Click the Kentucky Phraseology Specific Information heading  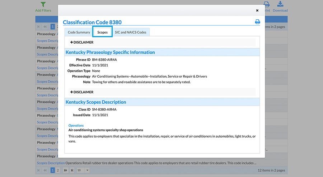click(110, 52)
